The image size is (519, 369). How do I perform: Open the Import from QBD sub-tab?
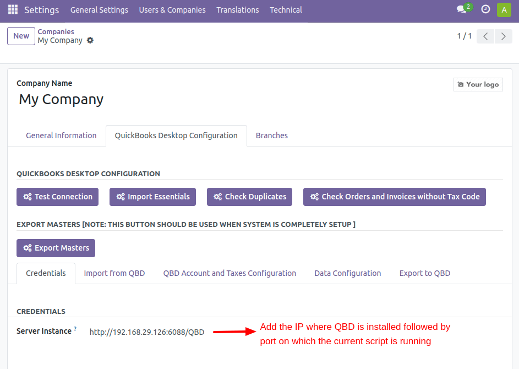coord(114,273)
